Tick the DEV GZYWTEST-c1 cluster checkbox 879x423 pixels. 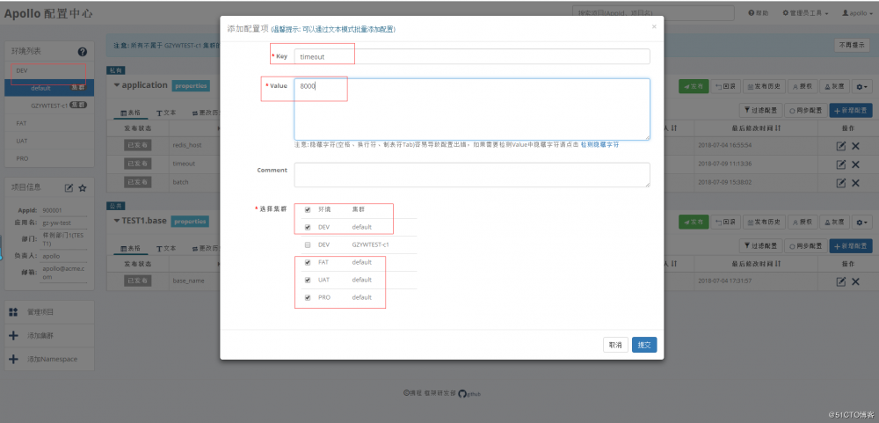[307, 245]
